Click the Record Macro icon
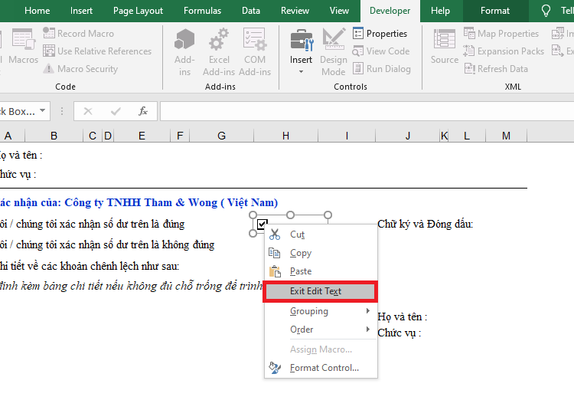The width and height of the screenshot is (574, 410). (x=50, y=34)
